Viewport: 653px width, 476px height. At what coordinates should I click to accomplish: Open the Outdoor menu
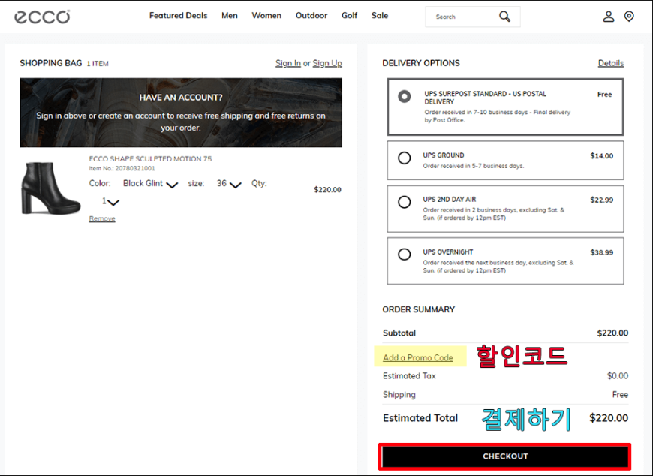pyautogui.click(x=311, y=16)
